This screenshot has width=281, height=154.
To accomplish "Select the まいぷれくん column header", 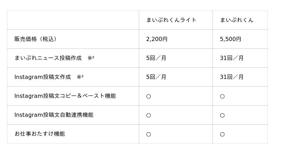I will [x=236, y=20].
